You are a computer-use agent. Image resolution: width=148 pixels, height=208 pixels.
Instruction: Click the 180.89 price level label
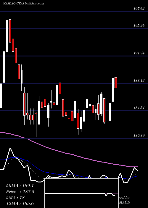point(139,135)
